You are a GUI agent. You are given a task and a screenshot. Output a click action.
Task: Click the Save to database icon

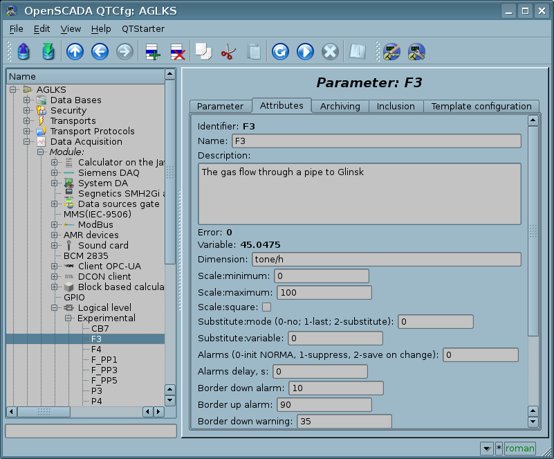(48, 52)
